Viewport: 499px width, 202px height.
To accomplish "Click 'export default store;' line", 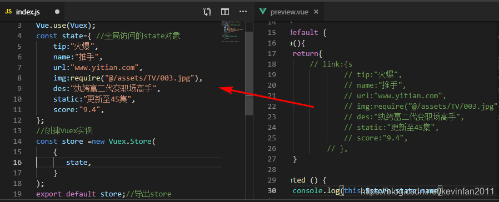I will (81, 194).
